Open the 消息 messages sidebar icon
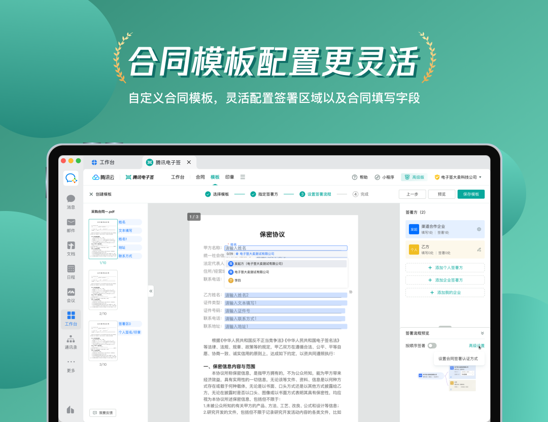 71,201
